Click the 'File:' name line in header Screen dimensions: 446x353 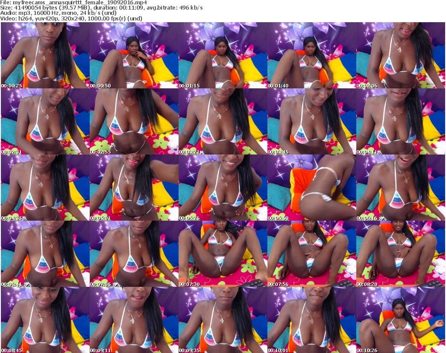coord(73,3)
